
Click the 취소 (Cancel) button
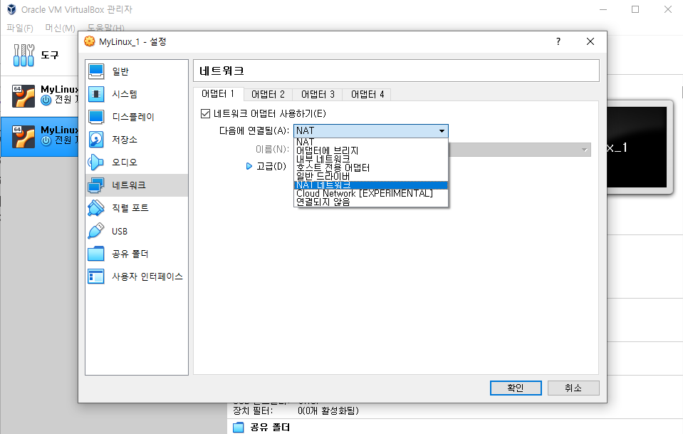pyautogui.click(x=573, y=388)
